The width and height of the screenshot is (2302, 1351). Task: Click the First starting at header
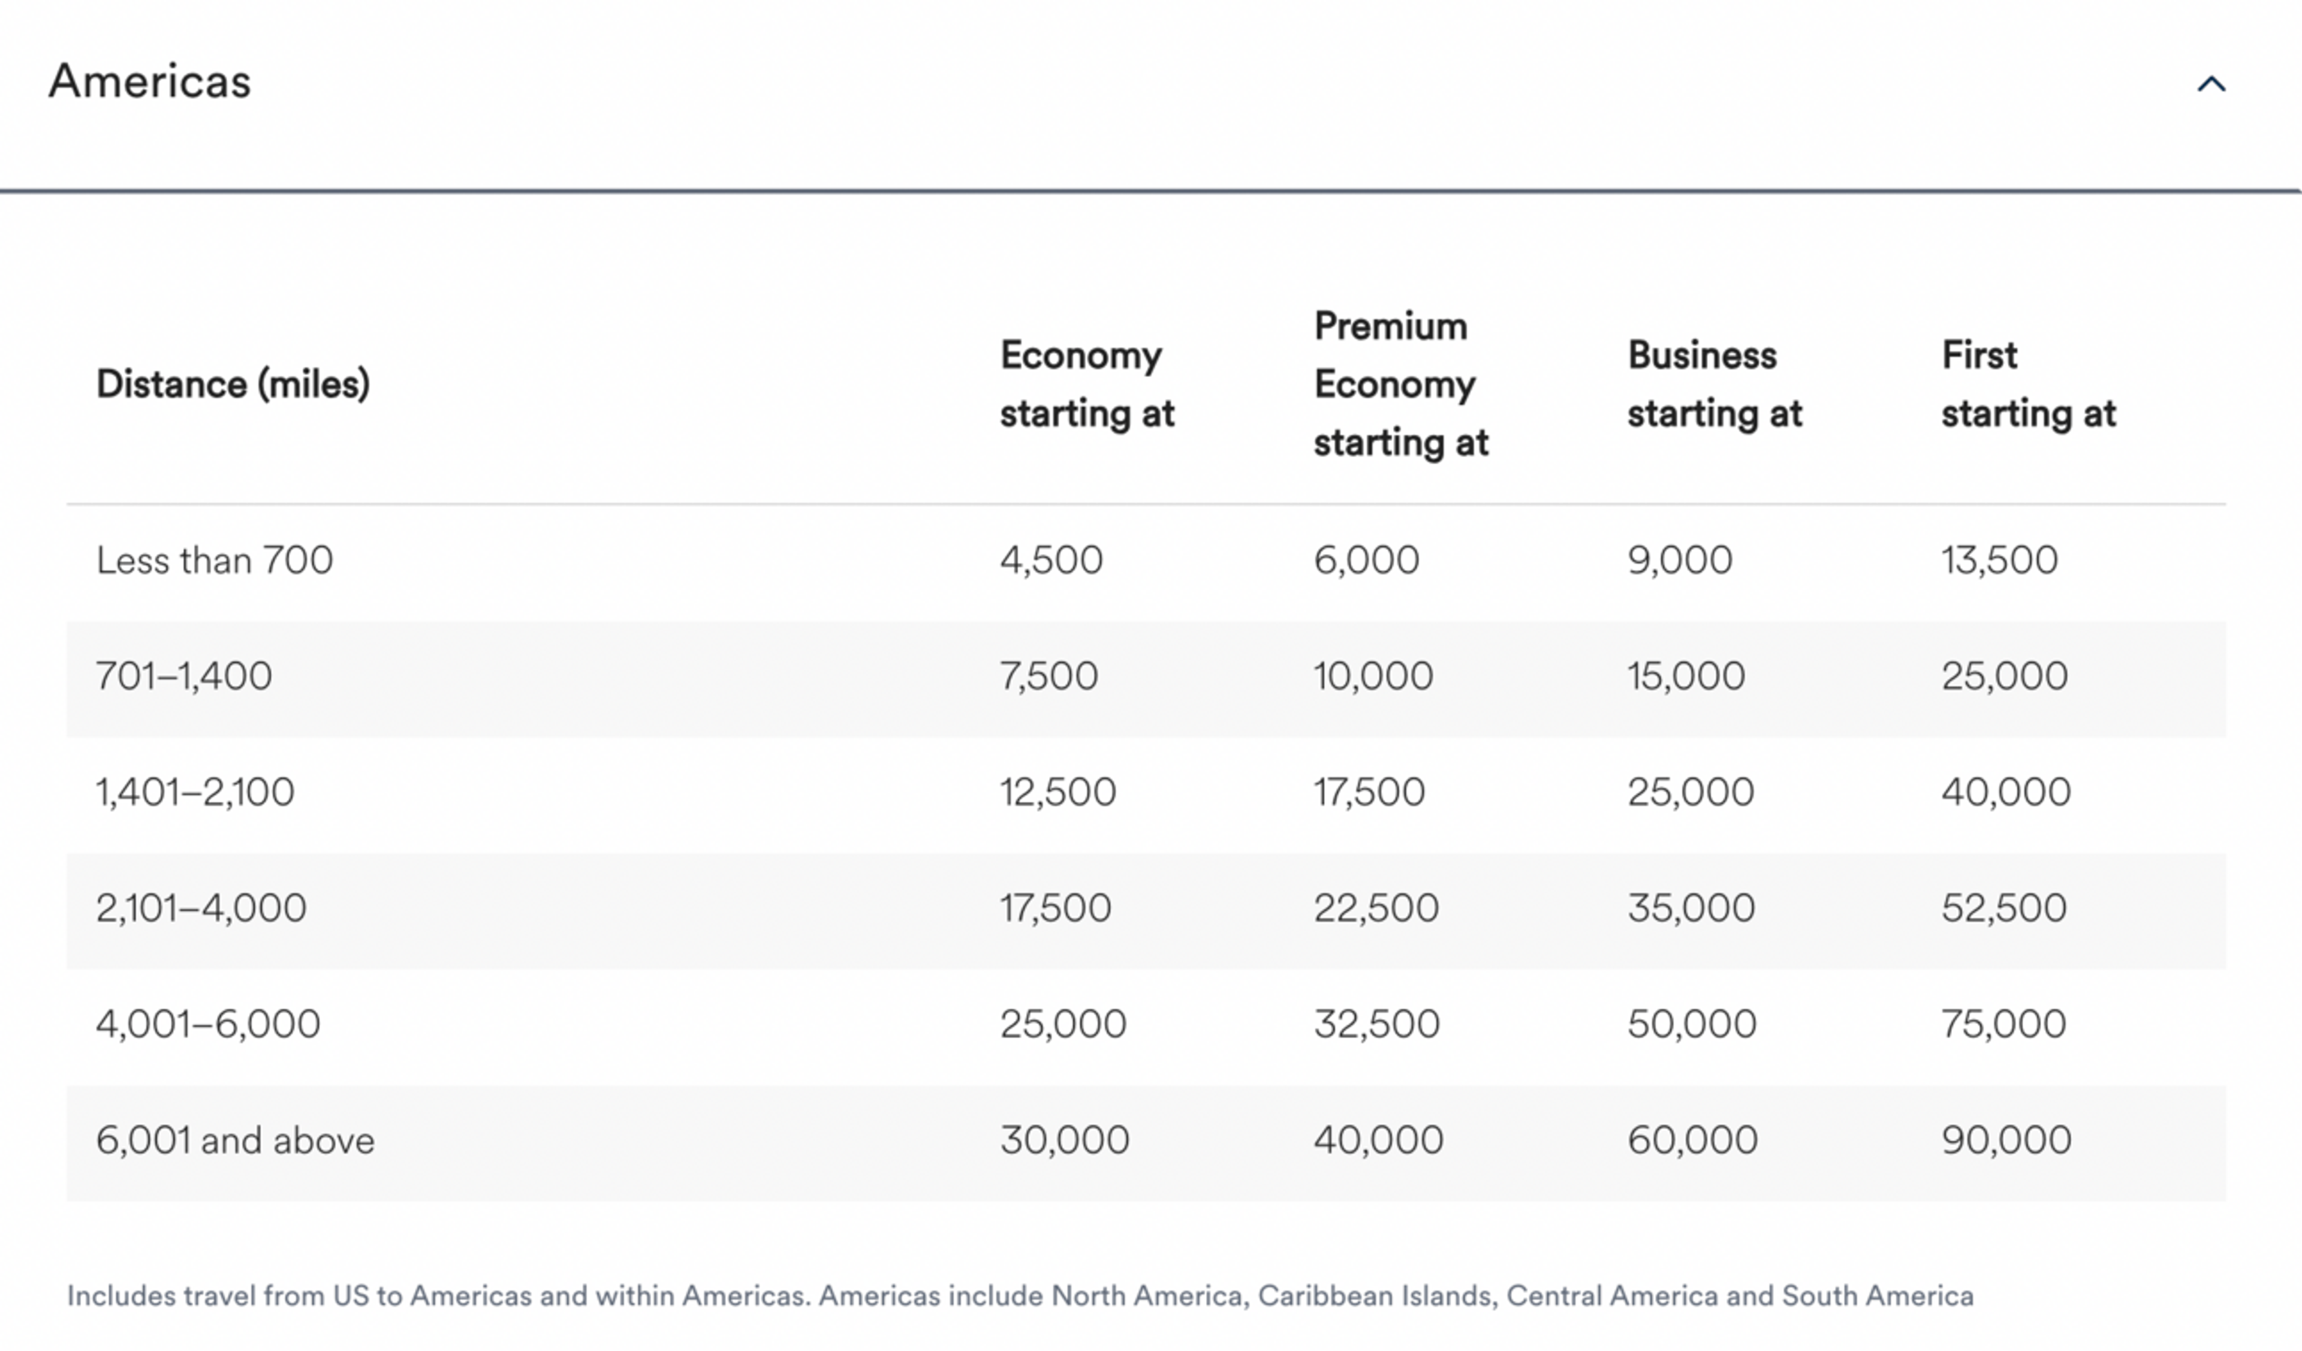tap(2028, 384)
